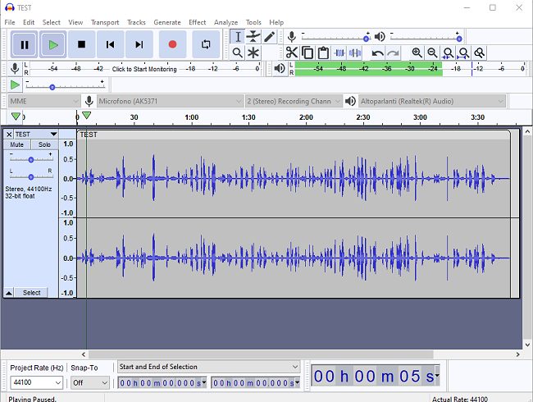Image resolution: width=533 pixels, height=402 pixels.
Task: Select the Selection (I-beam) tool
Action: (238, 37)
